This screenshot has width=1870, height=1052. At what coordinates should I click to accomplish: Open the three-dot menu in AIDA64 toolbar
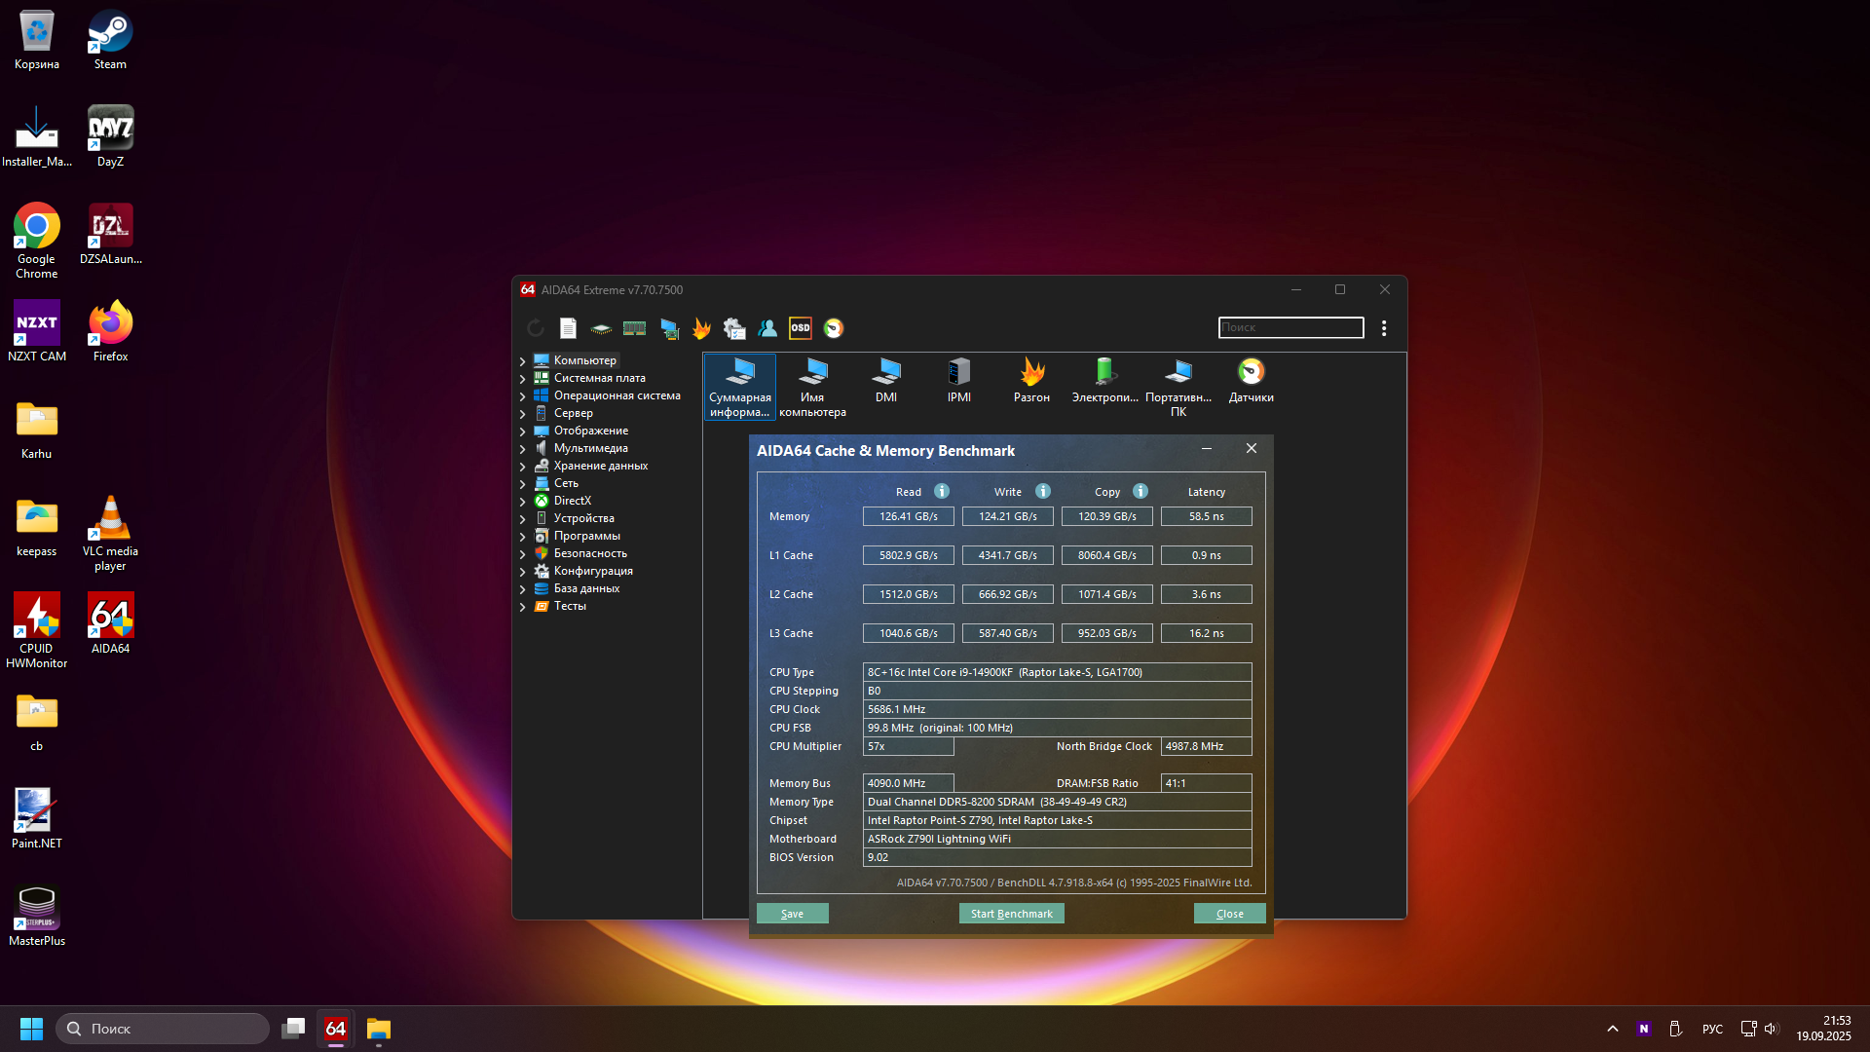pos(1384,328)
